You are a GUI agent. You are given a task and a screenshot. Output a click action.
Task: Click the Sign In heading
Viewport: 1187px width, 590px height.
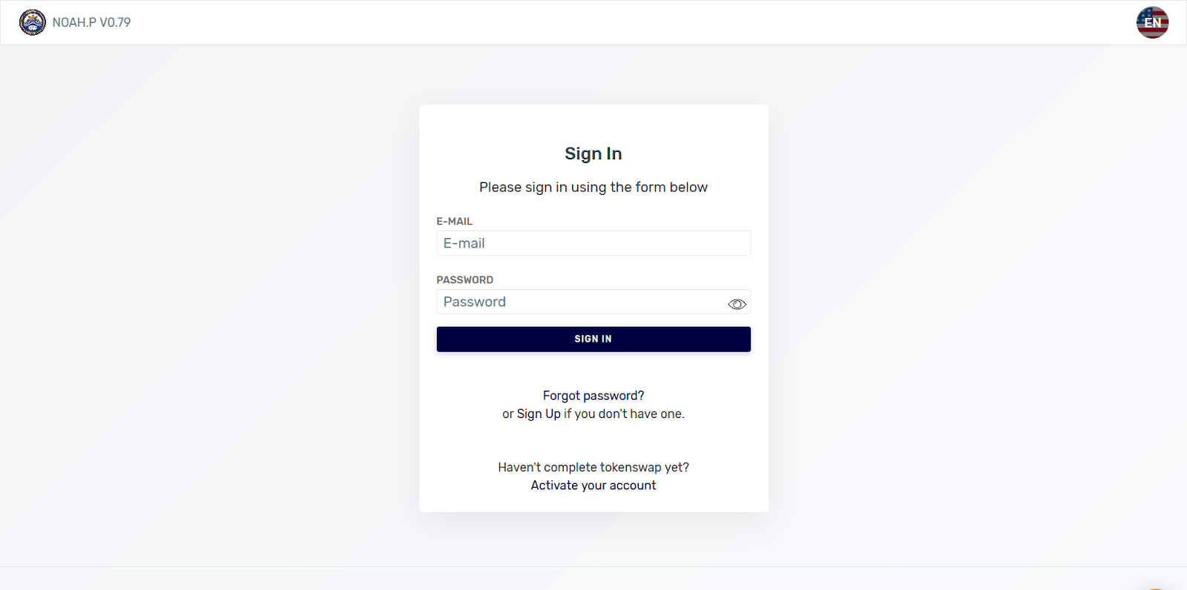(x=593, y=153)
